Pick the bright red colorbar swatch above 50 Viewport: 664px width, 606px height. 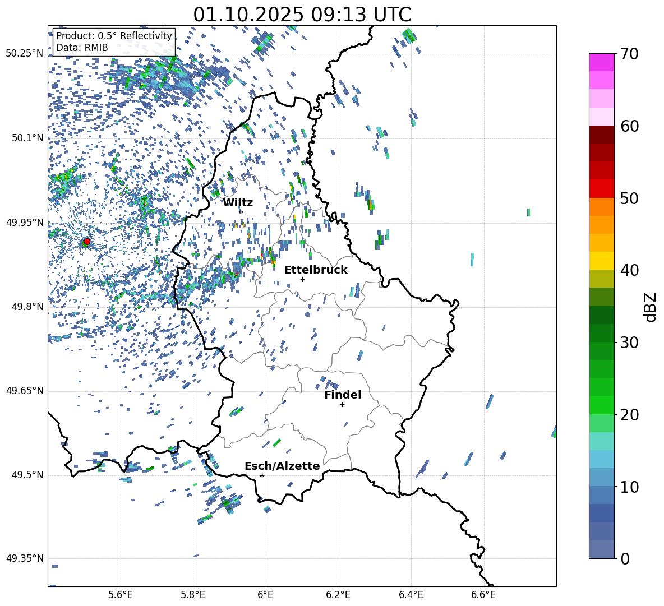coord(601,188)
